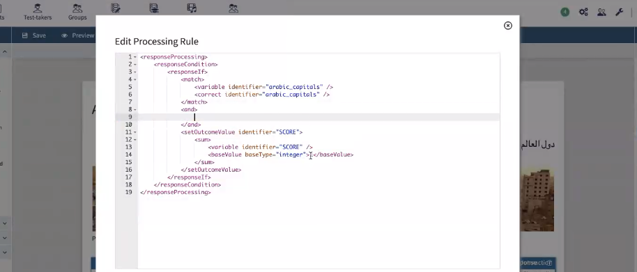Collapse the responseProcessing fold on line 1
Viewport: 637px width, 272px height.
(x=135, y=57)
